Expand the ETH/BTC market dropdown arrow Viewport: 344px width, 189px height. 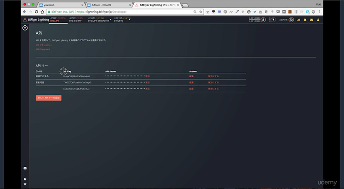(129, 19)
